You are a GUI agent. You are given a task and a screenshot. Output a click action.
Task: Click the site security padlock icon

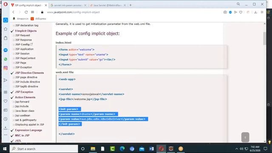(42, 12)
